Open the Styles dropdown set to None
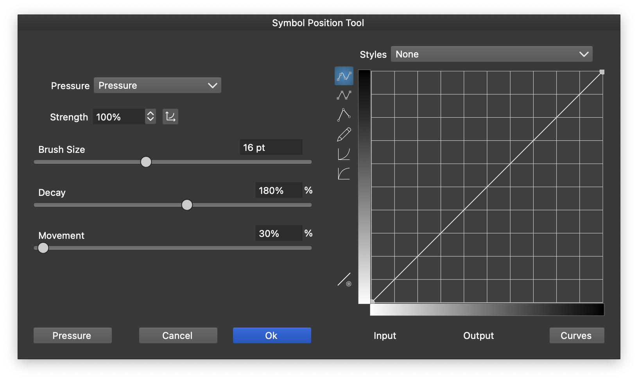Image resolution: width=638 pixels, height=380 pixels. pos(491,54)
